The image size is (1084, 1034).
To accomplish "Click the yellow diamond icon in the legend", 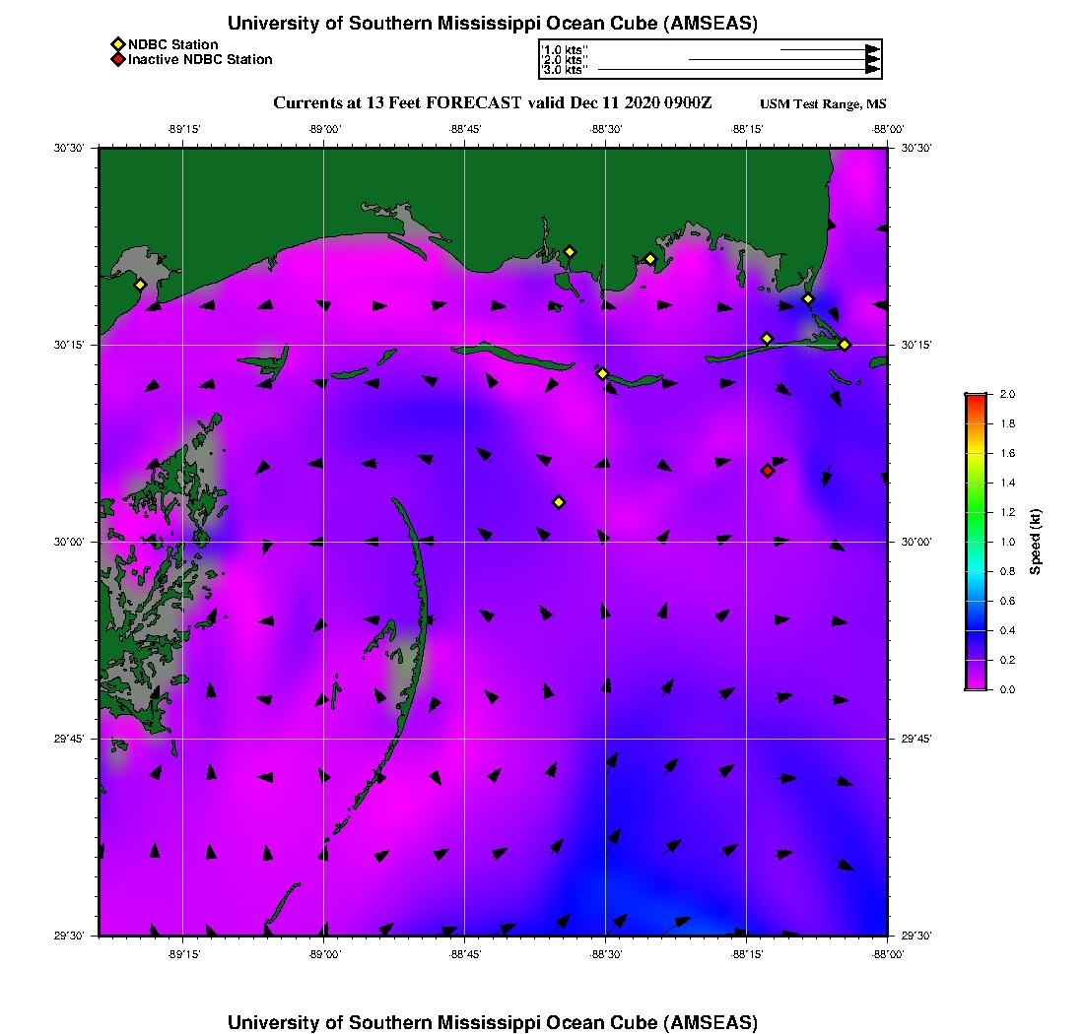I will pos(117,44).
